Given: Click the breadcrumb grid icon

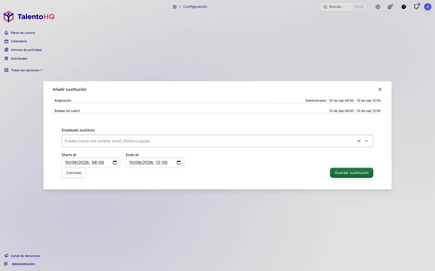Looking at the screenshot, I should (x=175, y=7).
